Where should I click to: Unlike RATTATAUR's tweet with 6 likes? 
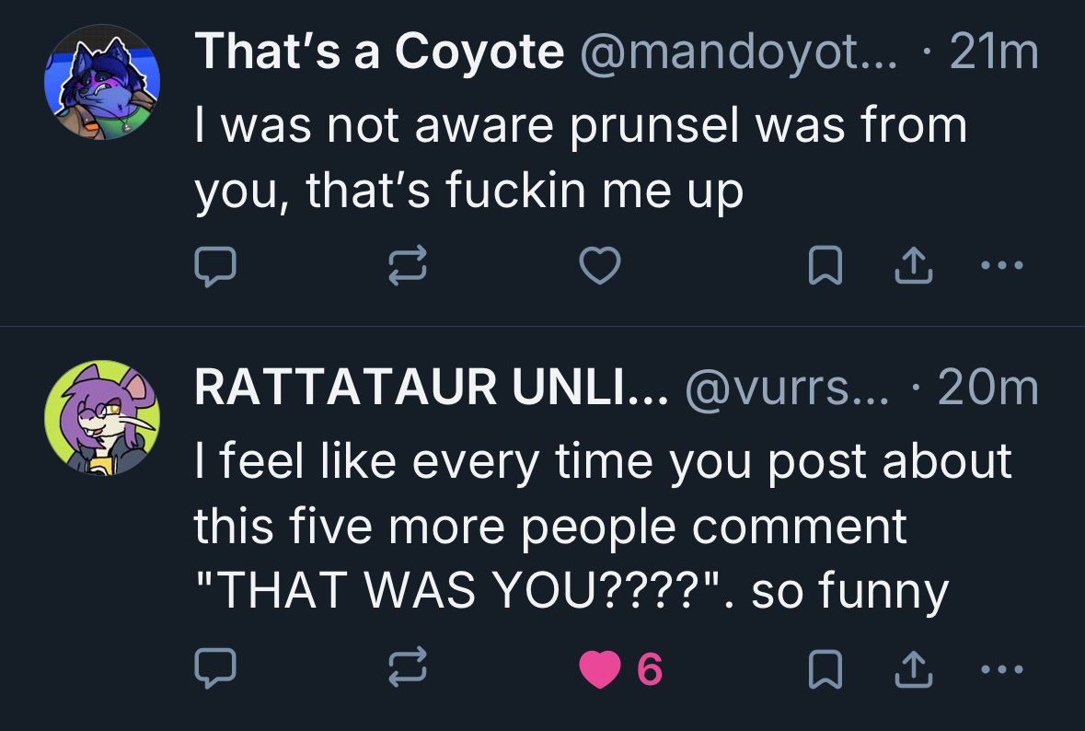click(x=600, y=669)
